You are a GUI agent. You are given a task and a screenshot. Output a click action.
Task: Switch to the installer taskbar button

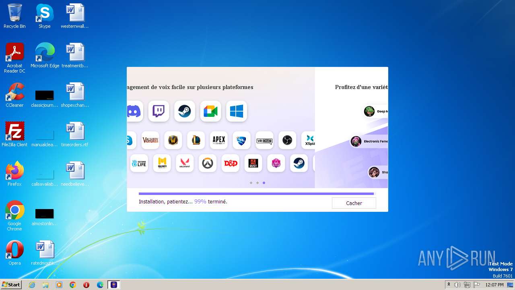[x=114, y=285]
